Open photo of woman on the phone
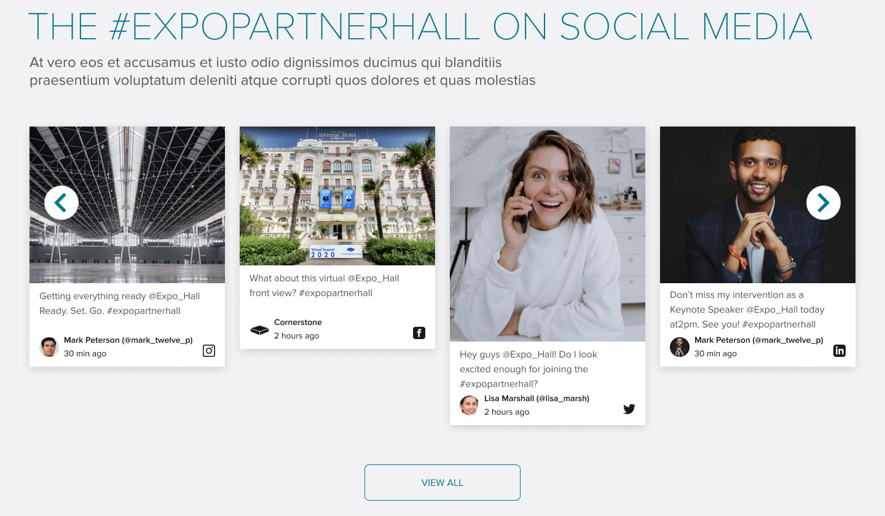The width and height of the screenshot is (885, 516). tap(548, 234)
